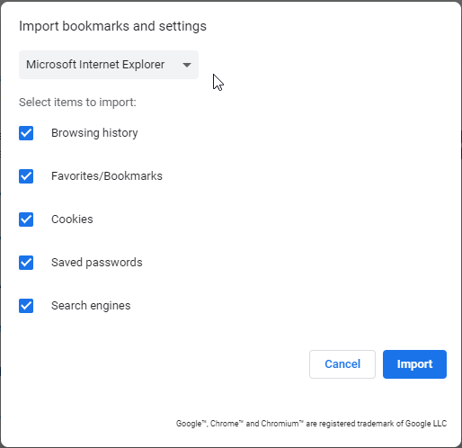Cancel the import dialog
Screen dimensions: 462x448
(x=342, y=364)
